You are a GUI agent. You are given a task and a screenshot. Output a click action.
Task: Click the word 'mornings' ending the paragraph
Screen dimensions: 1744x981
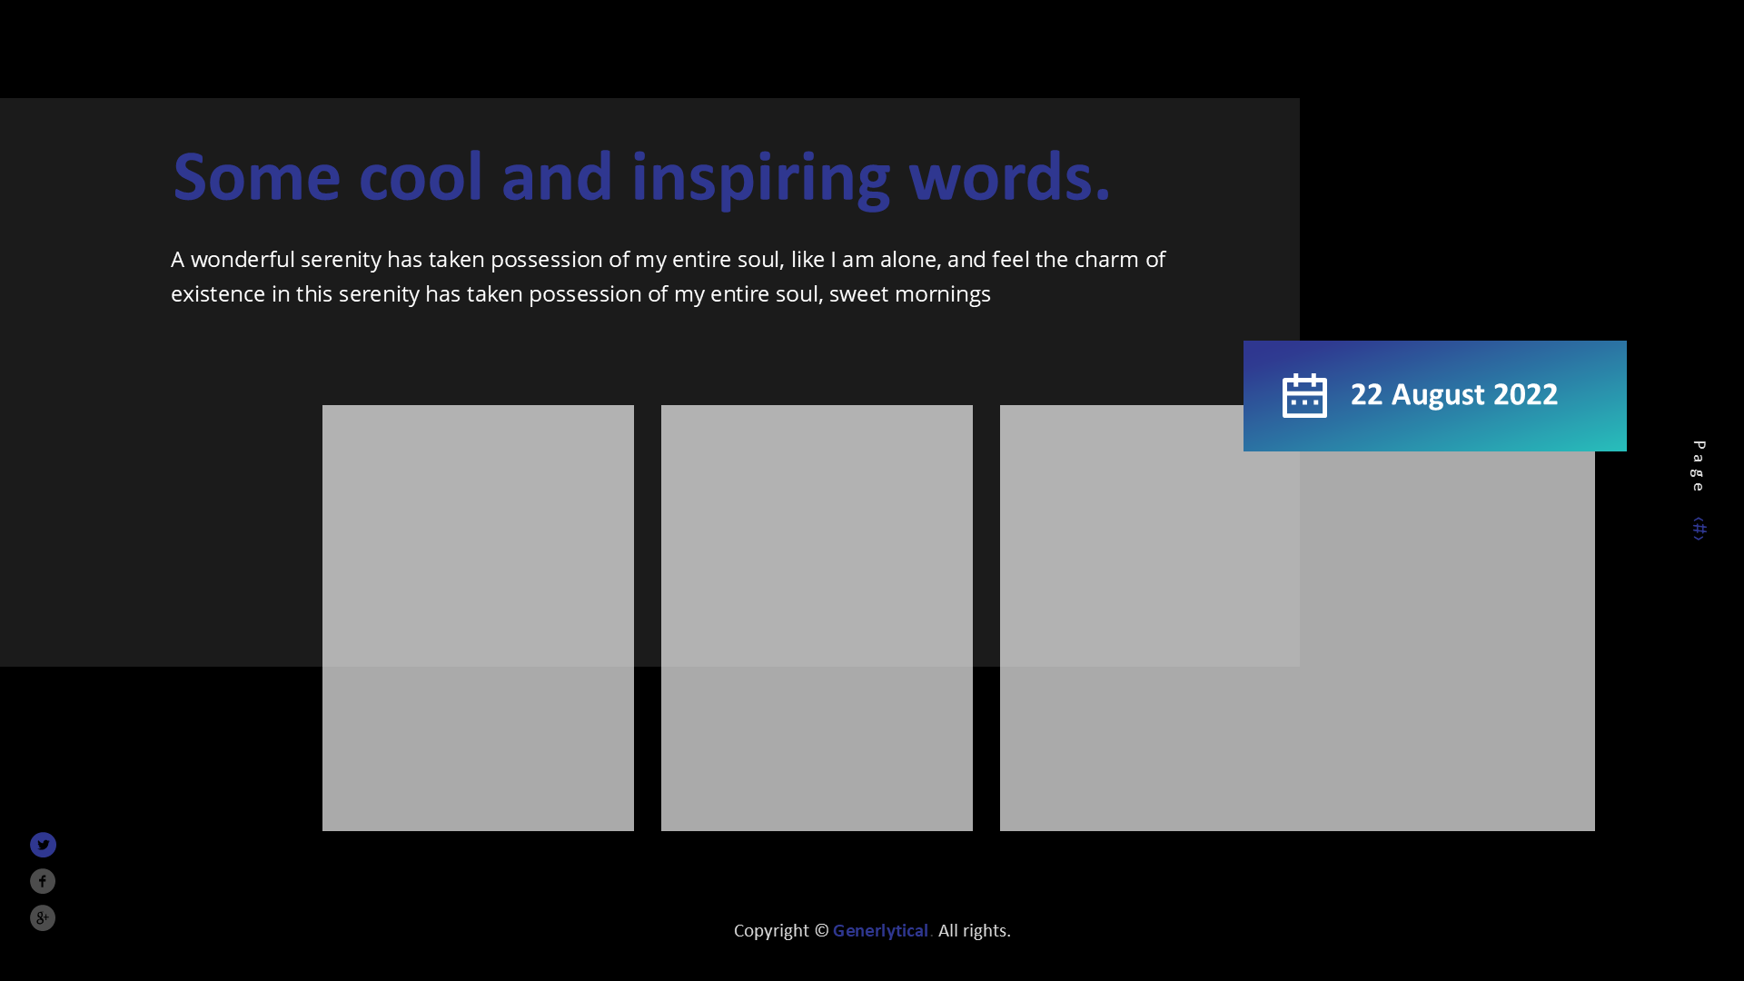(942, 294)
